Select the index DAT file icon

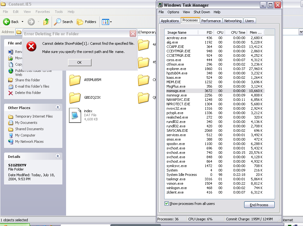tap(75, 115)
